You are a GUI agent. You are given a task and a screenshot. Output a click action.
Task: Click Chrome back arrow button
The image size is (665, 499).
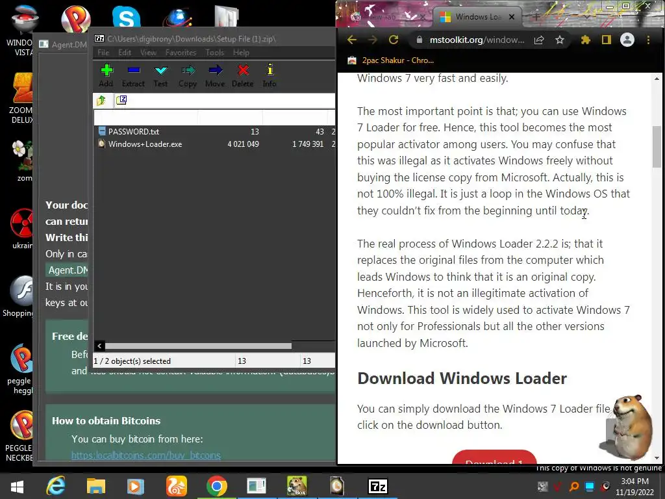pos(351,40)
